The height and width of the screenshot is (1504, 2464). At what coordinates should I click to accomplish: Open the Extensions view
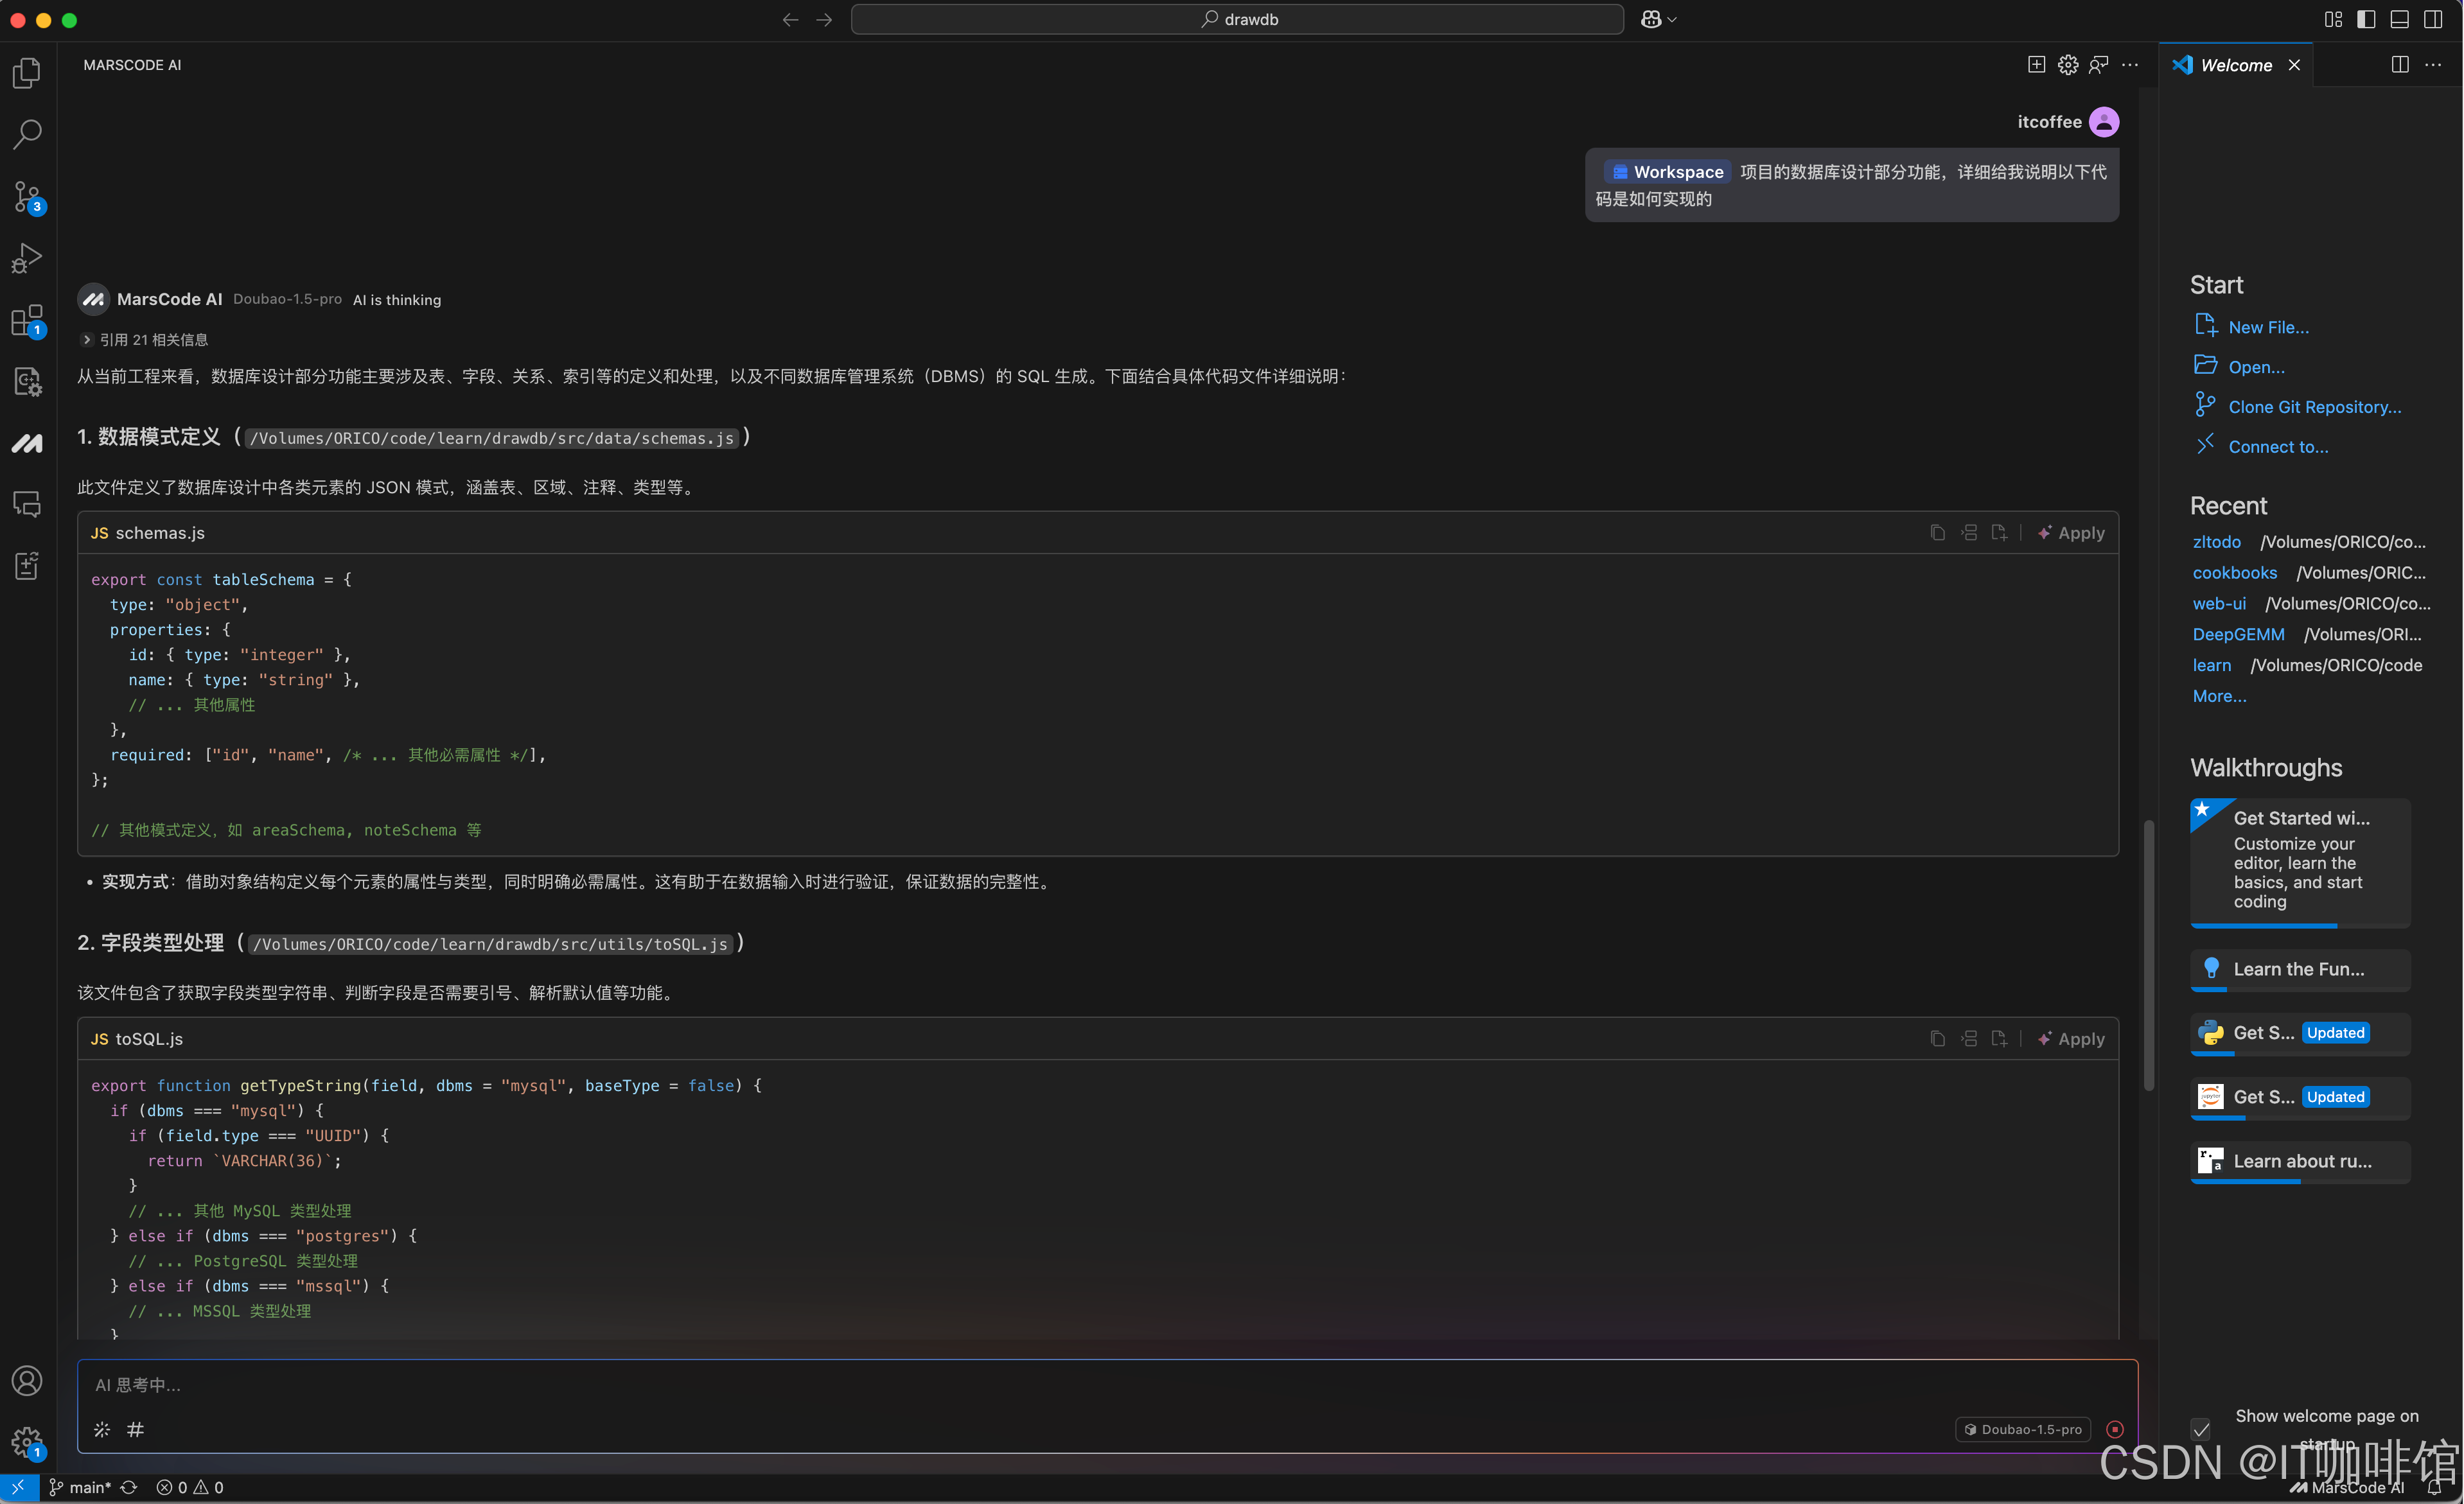[x=27, y=321]
